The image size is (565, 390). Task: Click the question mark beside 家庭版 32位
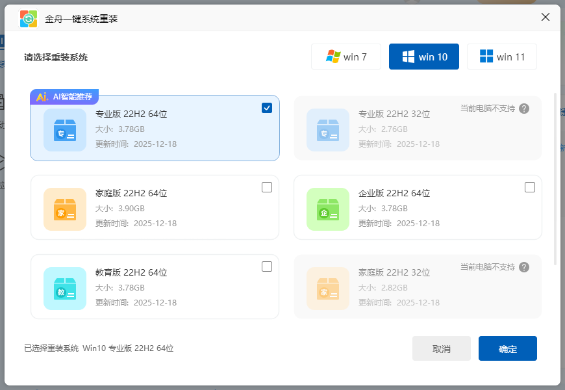pyautogui.click(x=524, y=267)
